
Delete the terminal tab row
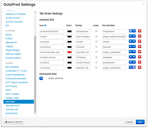tap(140, 46)
